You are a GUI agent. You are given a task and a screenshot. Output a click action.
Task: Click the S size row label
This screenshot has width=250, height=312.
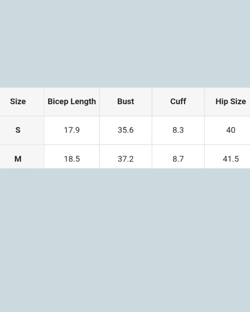click(18, 130)
